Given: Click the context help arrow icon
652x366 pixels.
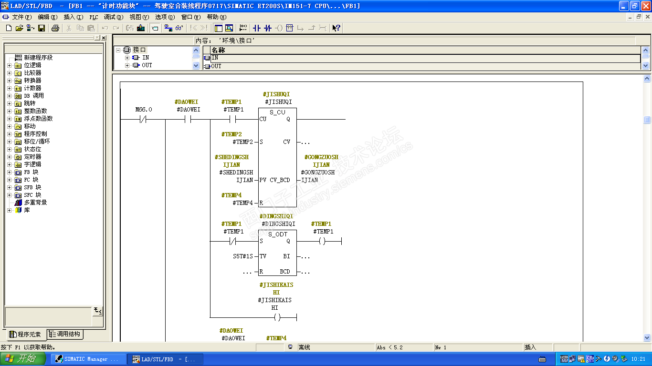Looking at the screenshot, I should pyautogui.click(x=337, y=28).
